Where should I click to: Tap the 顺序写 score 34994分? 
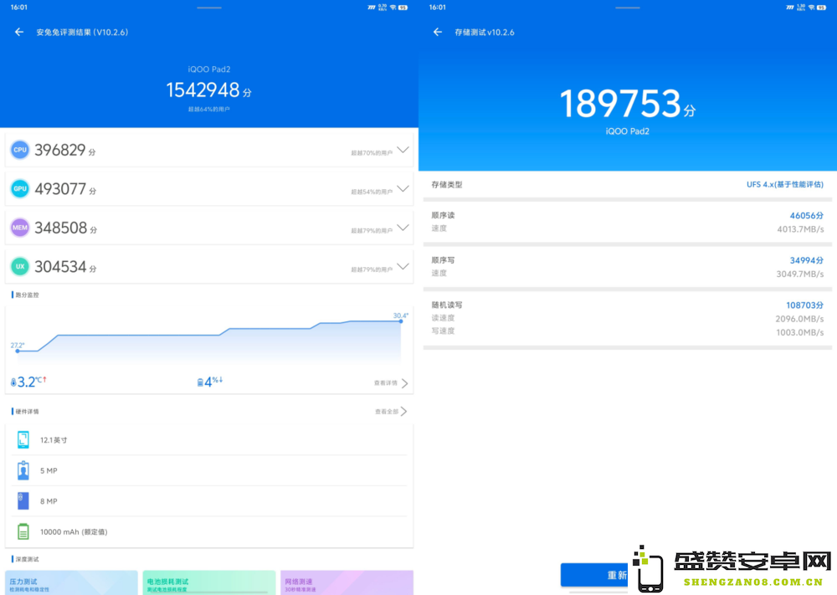[807, 260]
